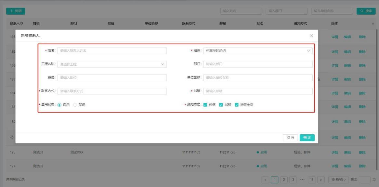This screenshot has width=379, height=187.
Task: Open the 组织 dropdown
Action: (257, 51)
